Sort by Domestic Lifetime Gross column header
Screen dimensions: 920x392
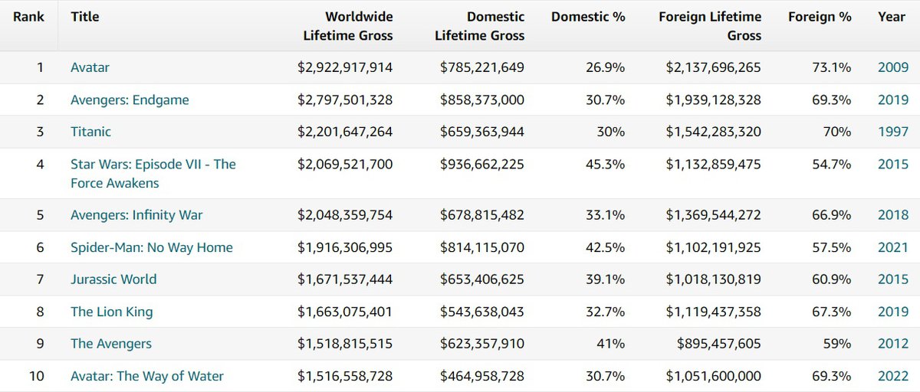(479, 26)
